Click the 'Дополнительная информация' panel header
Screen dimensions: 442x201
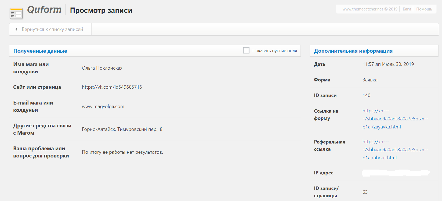click(x=353, y=51)
